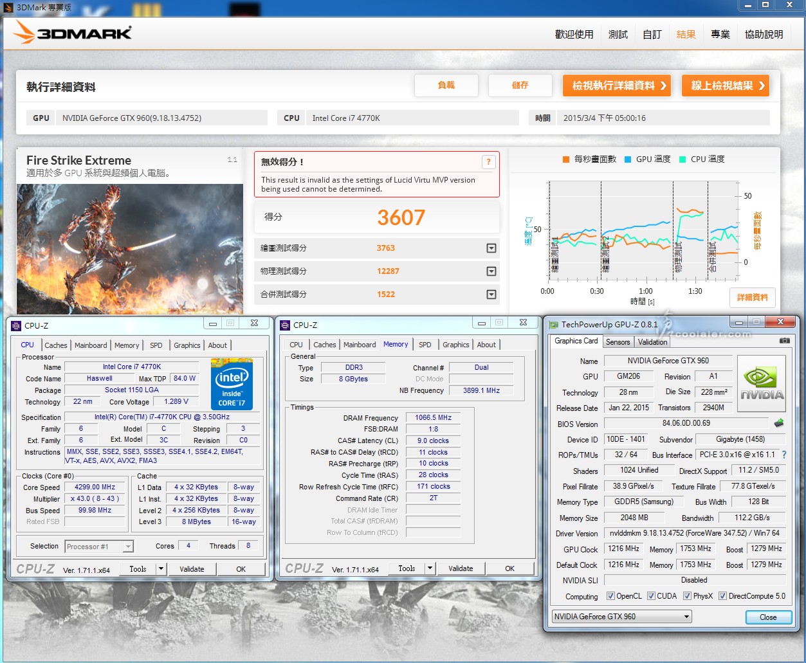Expand the 物理測試得分 score details
806x663 pixels.
pos(491,271)
